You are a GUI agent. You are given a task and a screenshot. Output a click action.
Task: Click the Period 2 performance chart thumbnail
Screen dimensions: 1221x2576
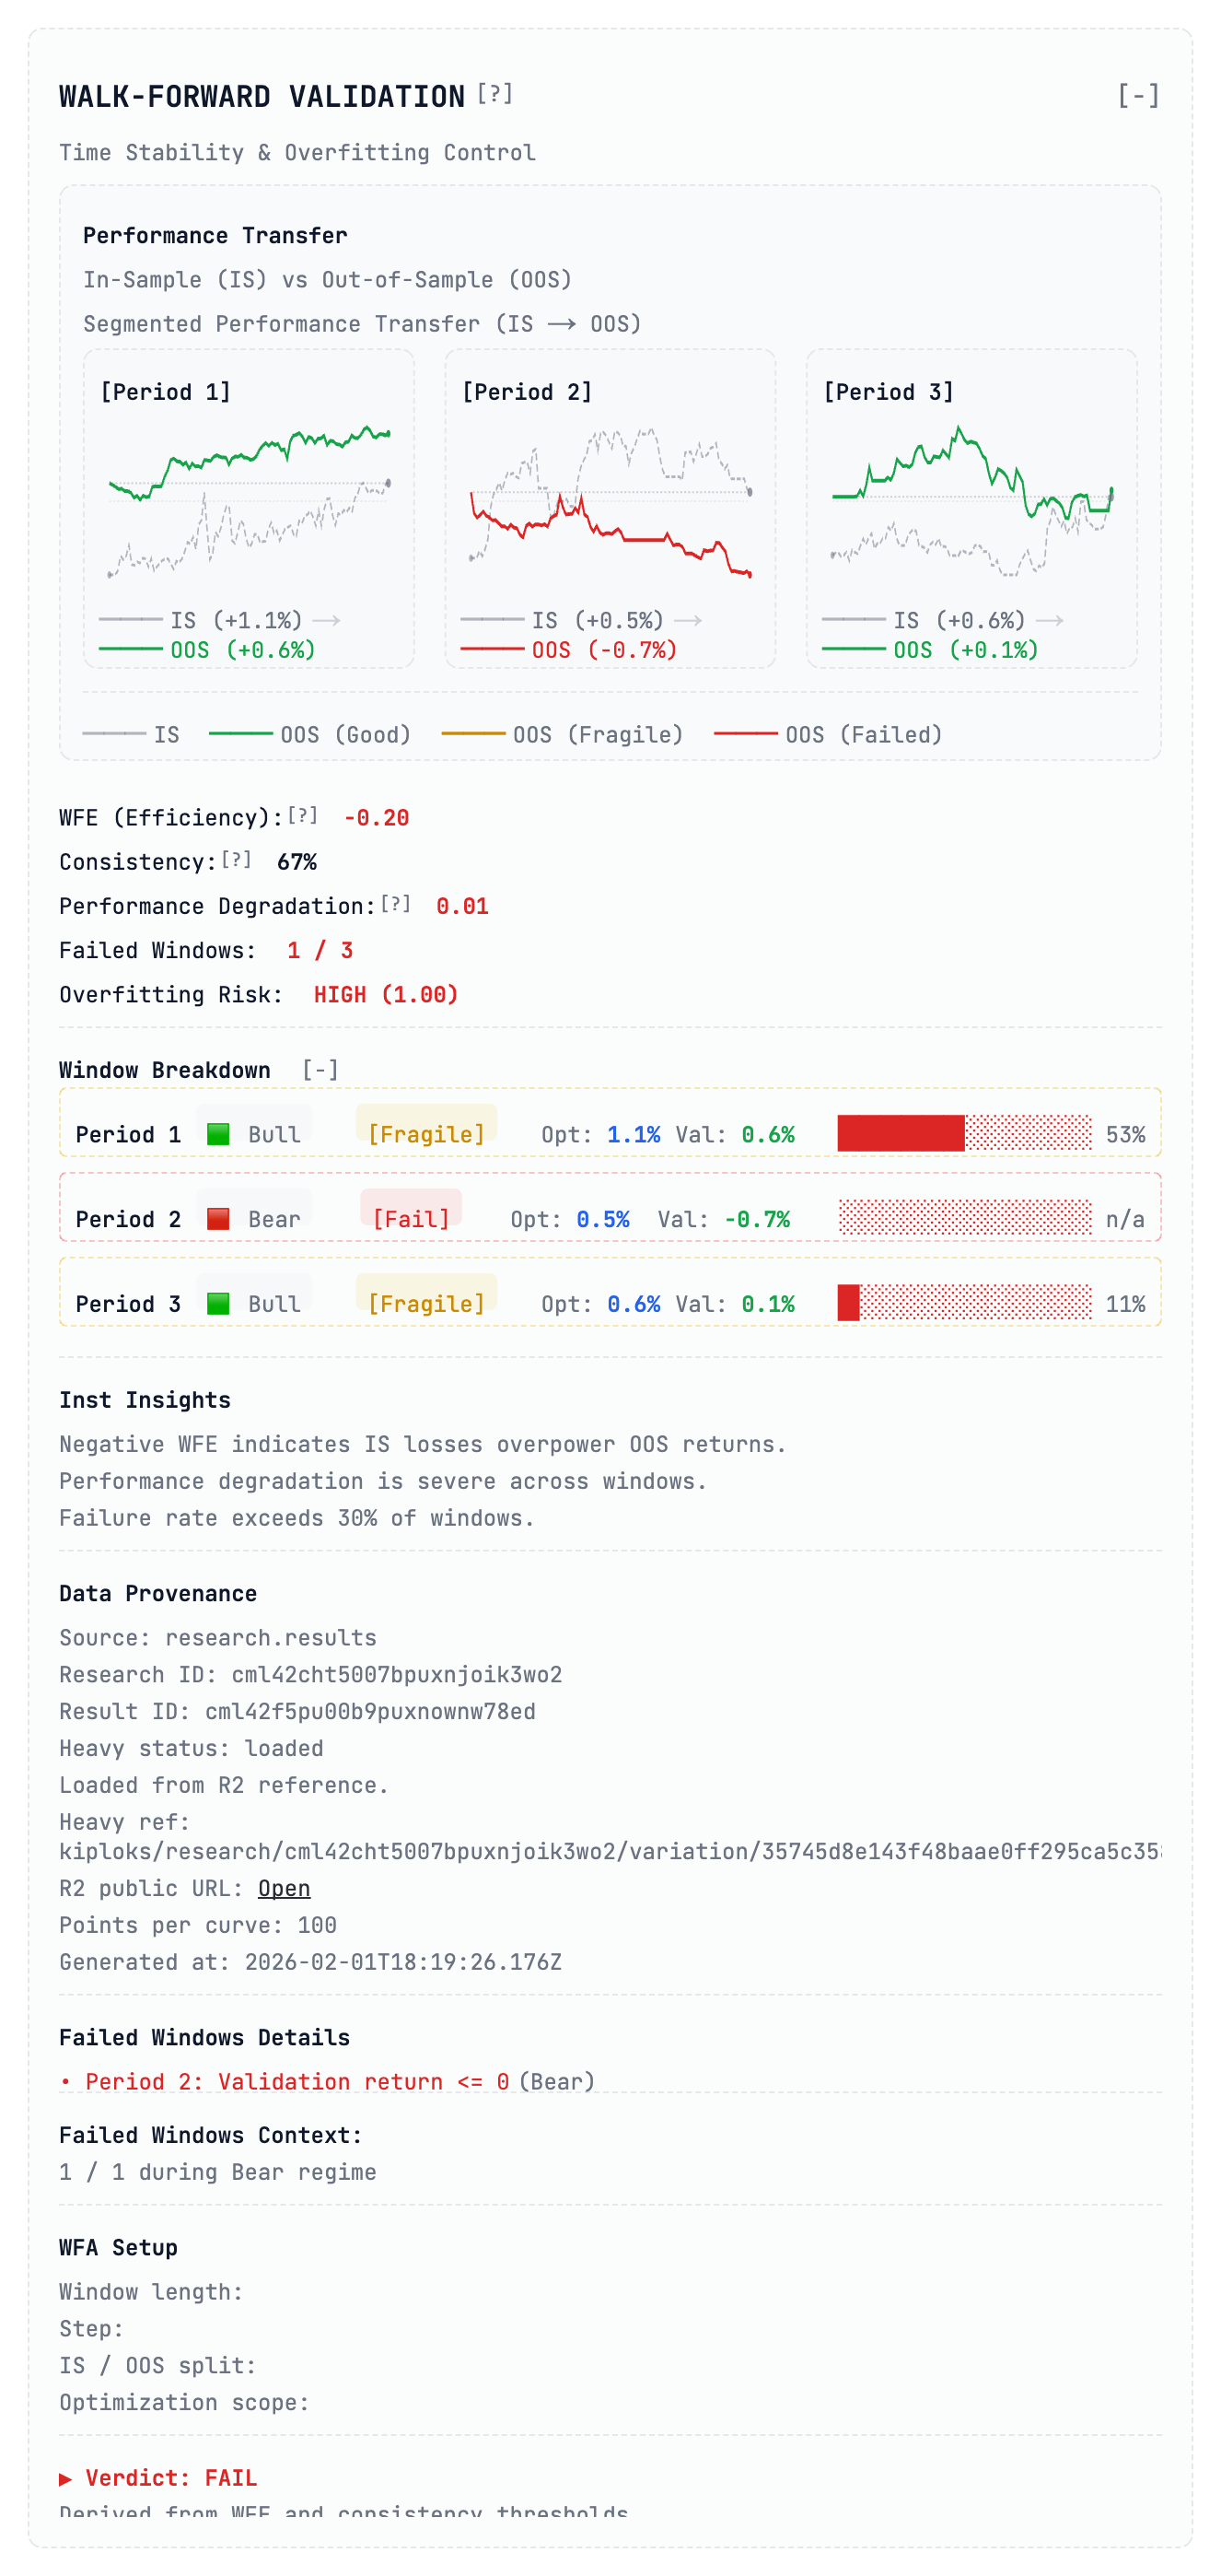click(x=612, y=500)
